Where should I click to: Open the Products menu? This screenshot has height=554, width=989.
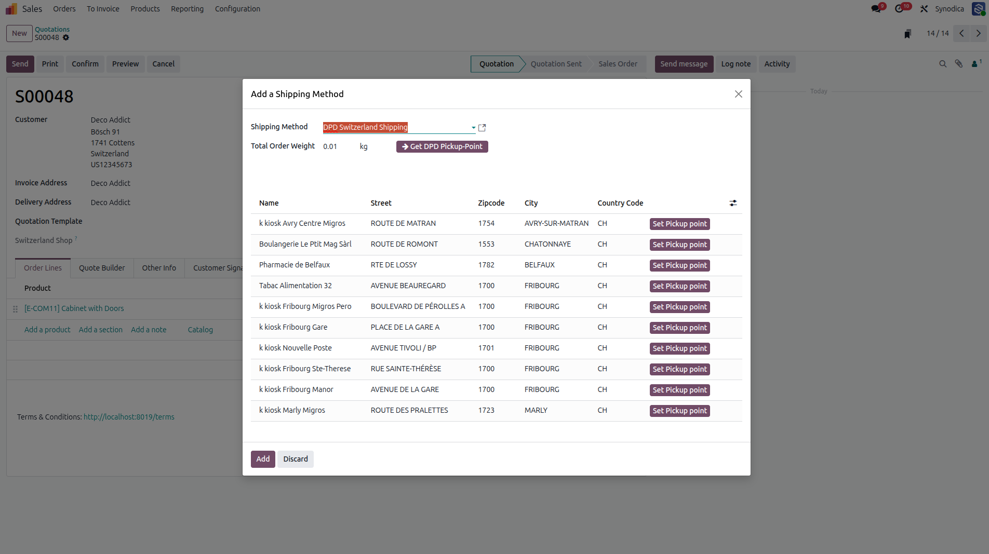pyautogui.click(x=145, y=9)
